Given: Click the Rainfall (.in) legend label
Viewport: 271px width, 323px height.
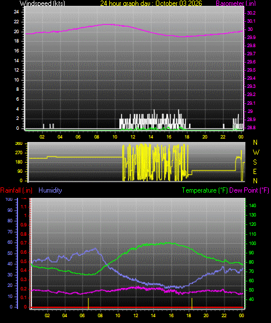Looking at the screenshot, I should click(x=16, y=190).
